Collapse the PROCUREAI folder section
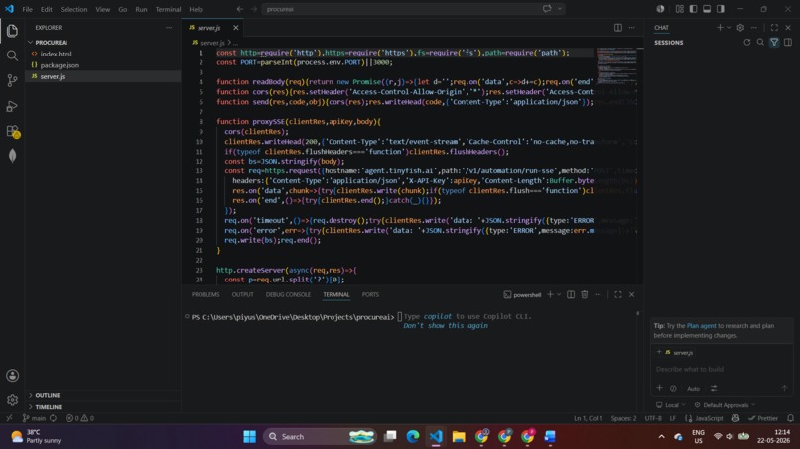800x449 pixels. point(51,43)
